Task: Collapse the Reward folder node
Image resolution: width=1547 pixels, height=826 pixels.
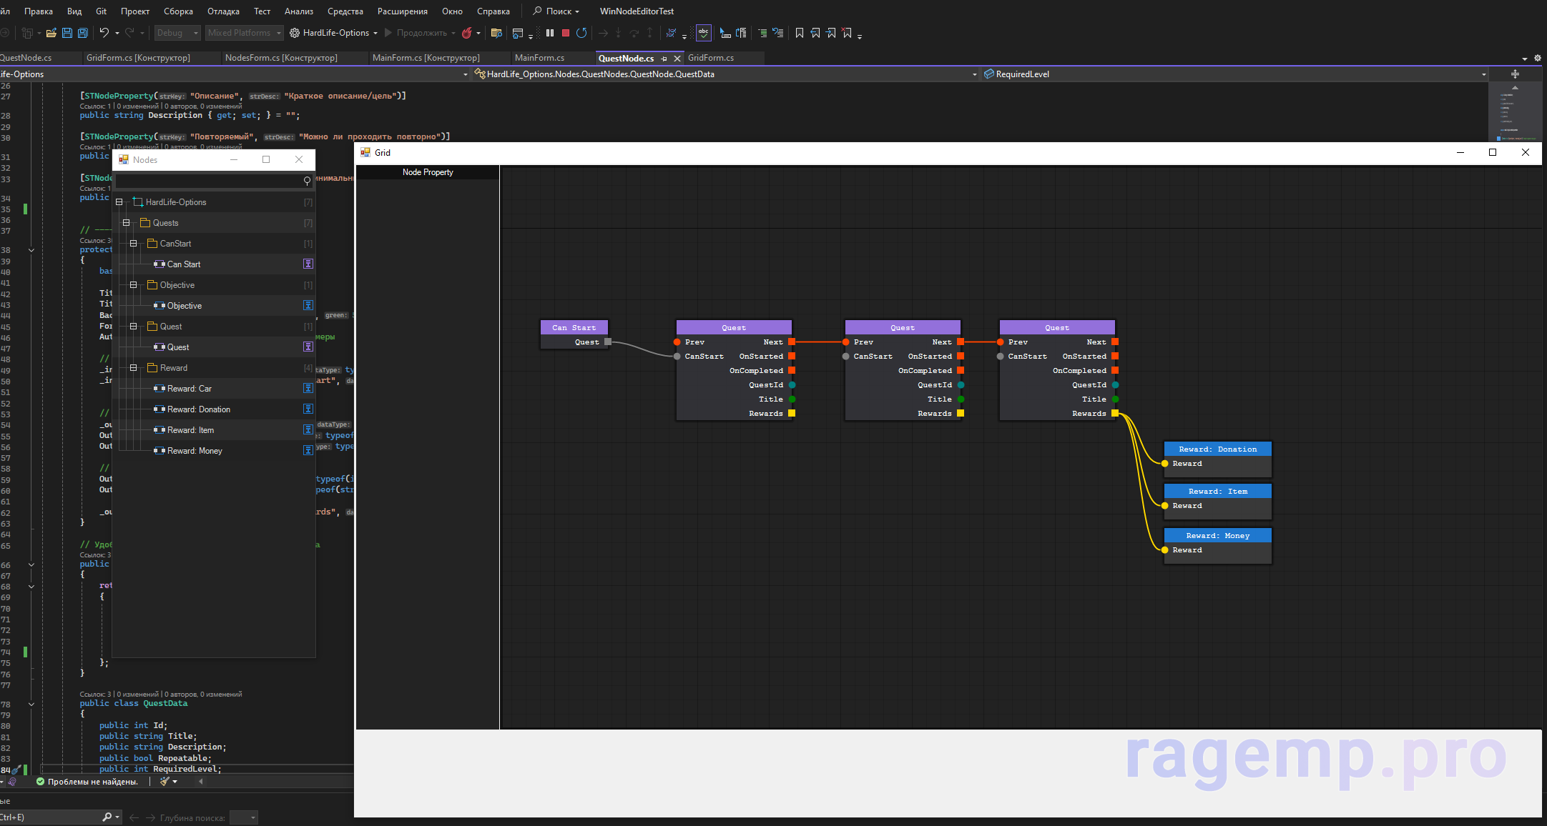Action: [134, 368]
